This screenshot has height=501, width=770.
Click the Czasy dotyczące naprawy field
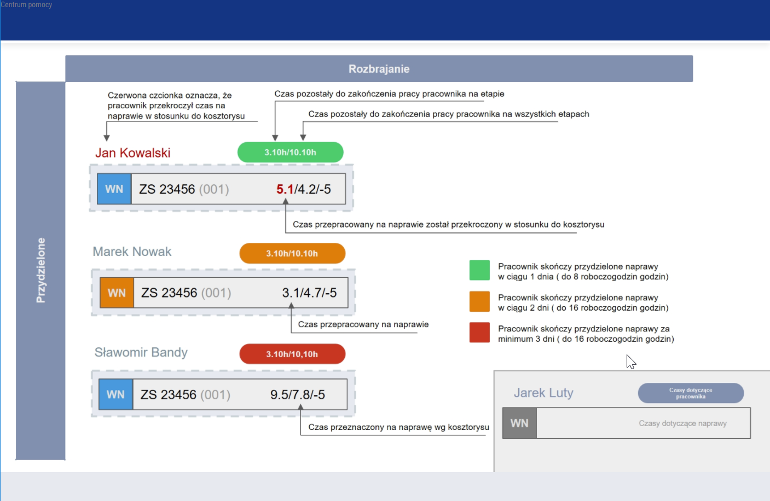(x=682, y=423)
